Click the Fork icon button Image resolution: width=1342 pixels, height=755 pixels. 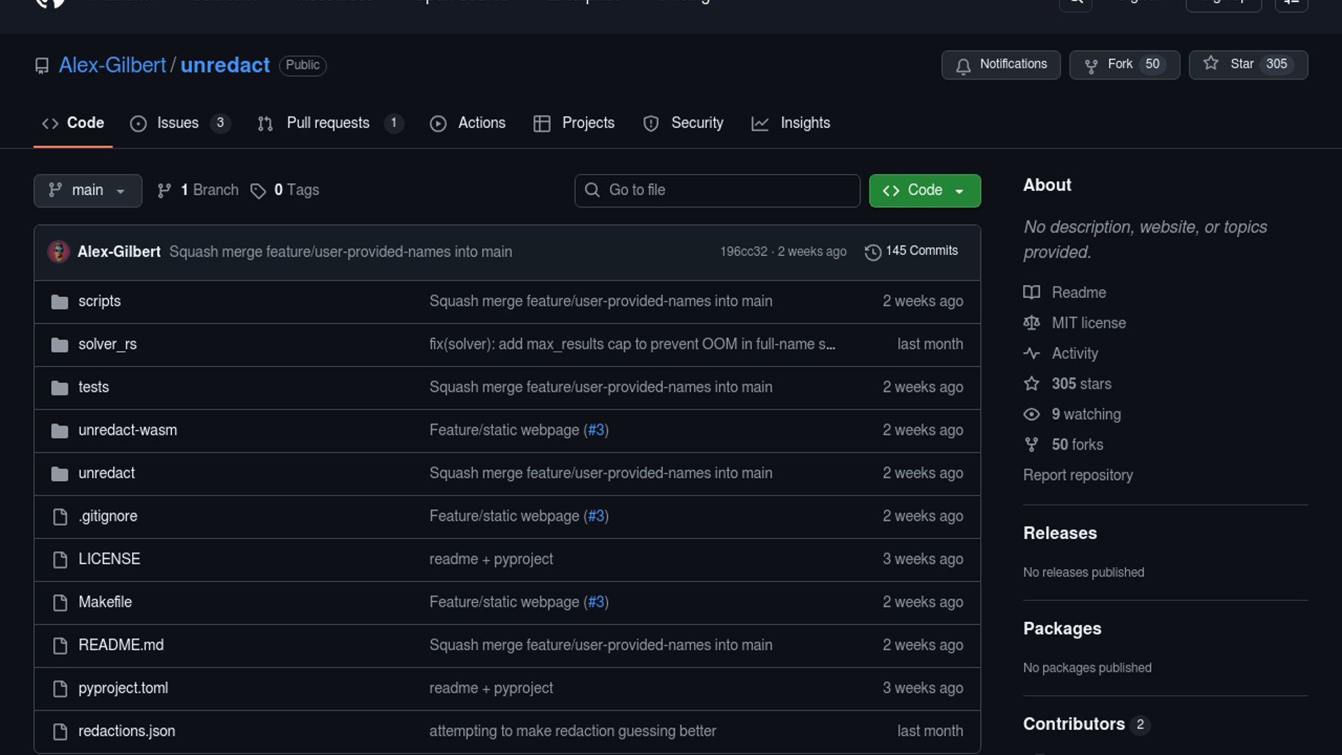[x=1090, y=66]
